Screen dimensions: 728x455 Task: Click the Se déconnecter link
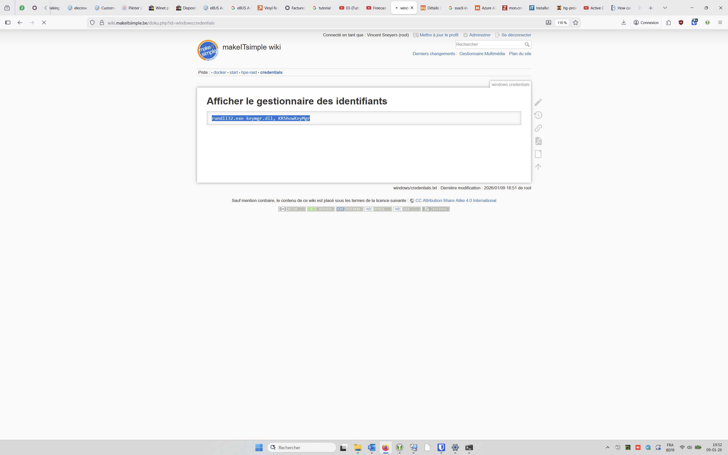point(516,35)
